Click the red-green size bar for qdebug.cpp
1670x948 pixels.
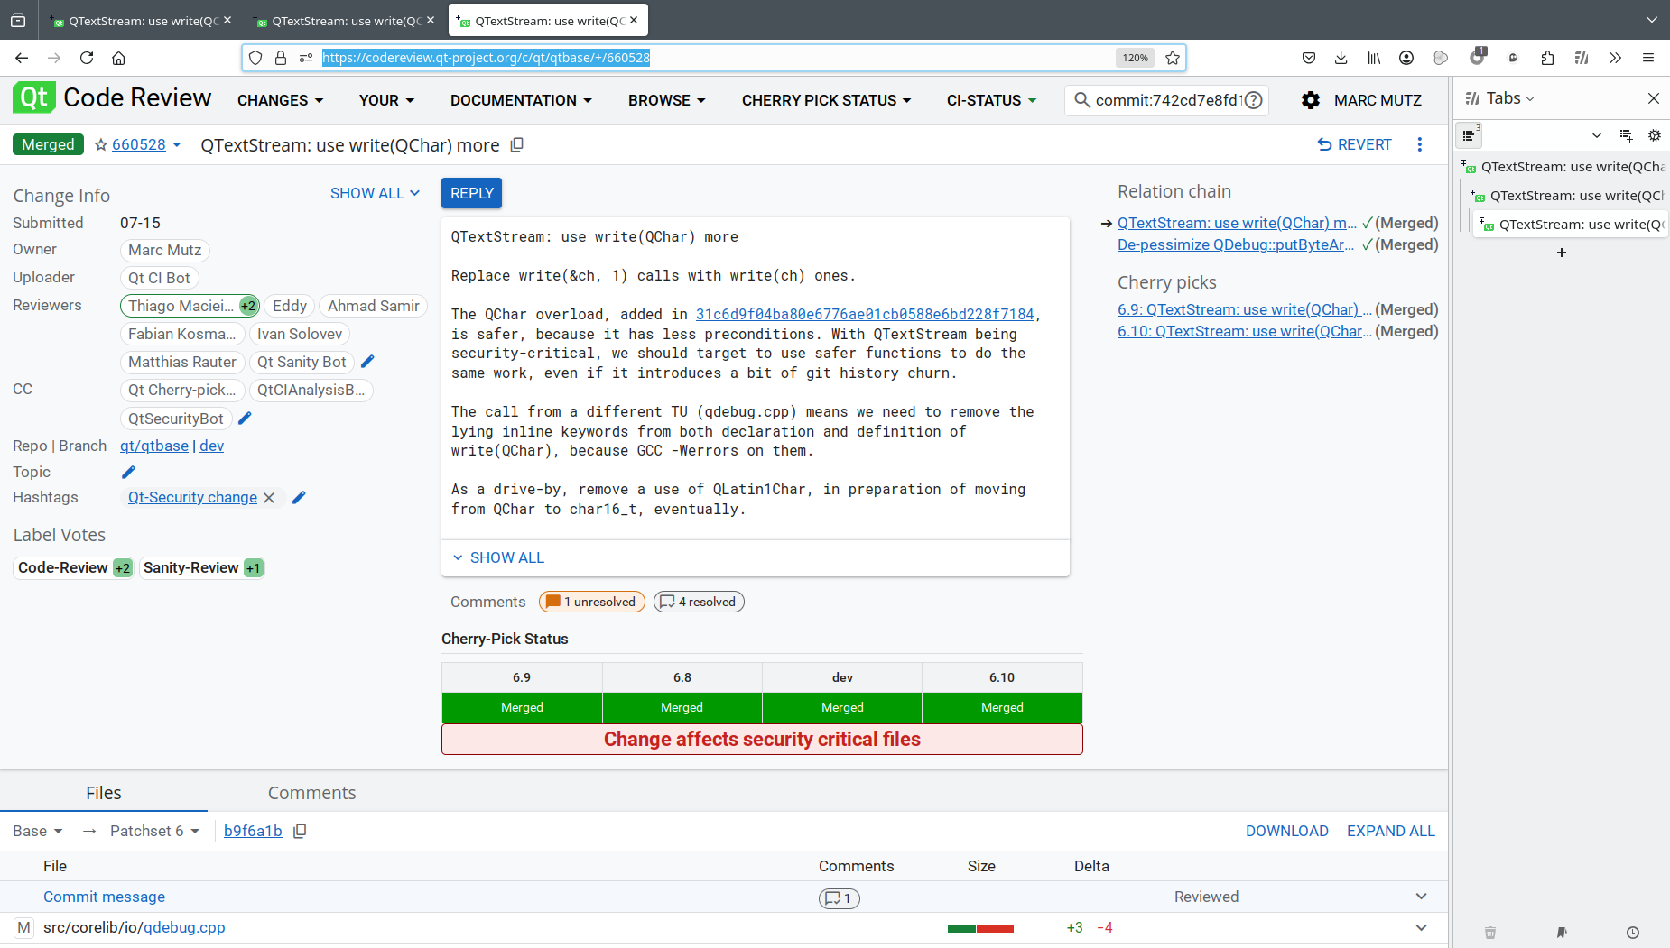pos(980,928)
